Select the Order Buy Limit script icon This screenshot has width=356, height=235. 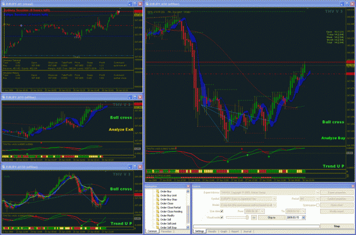[x=158, y=196]
